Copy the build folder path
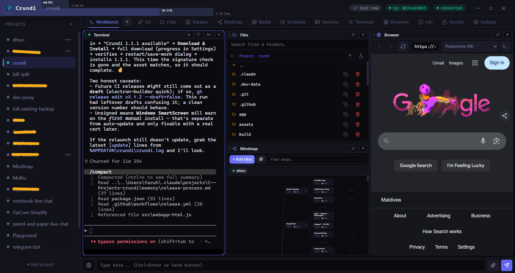Screen dimensions: 515x273 346,134
